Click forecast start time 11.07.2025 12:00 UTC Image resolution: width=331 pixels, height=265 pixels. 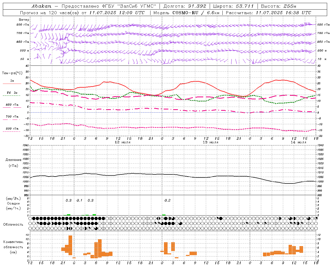click(x=117, y=12)
